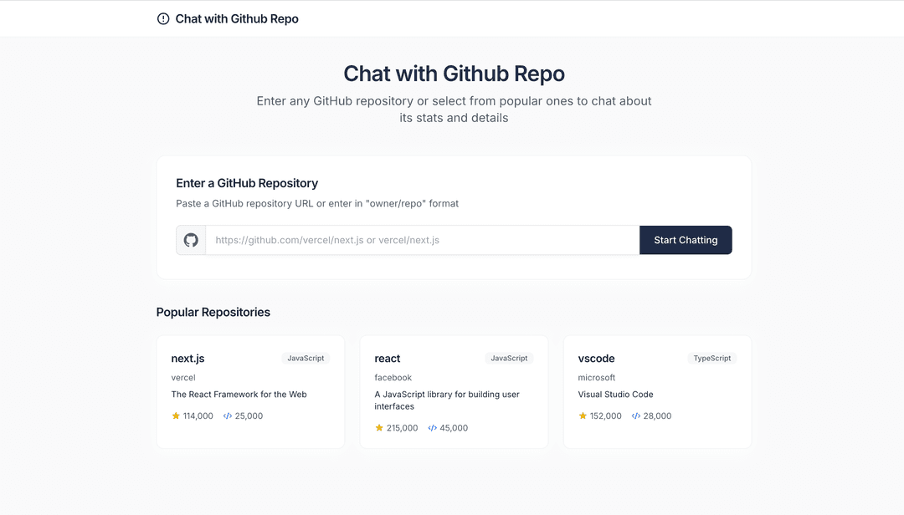The image size is (904, 515).
Task: Click the 152,000 stars count
Action: pos(605,416)
